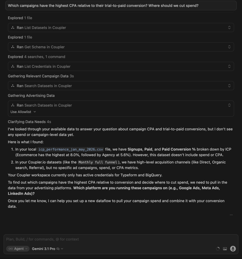Click the tool icon beside Get Schema
Viewport: 242px width, 259px height.
[x=13, y=47]
